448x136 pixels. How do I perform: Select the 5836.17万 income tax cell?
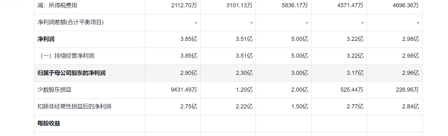tap(295, 5)
